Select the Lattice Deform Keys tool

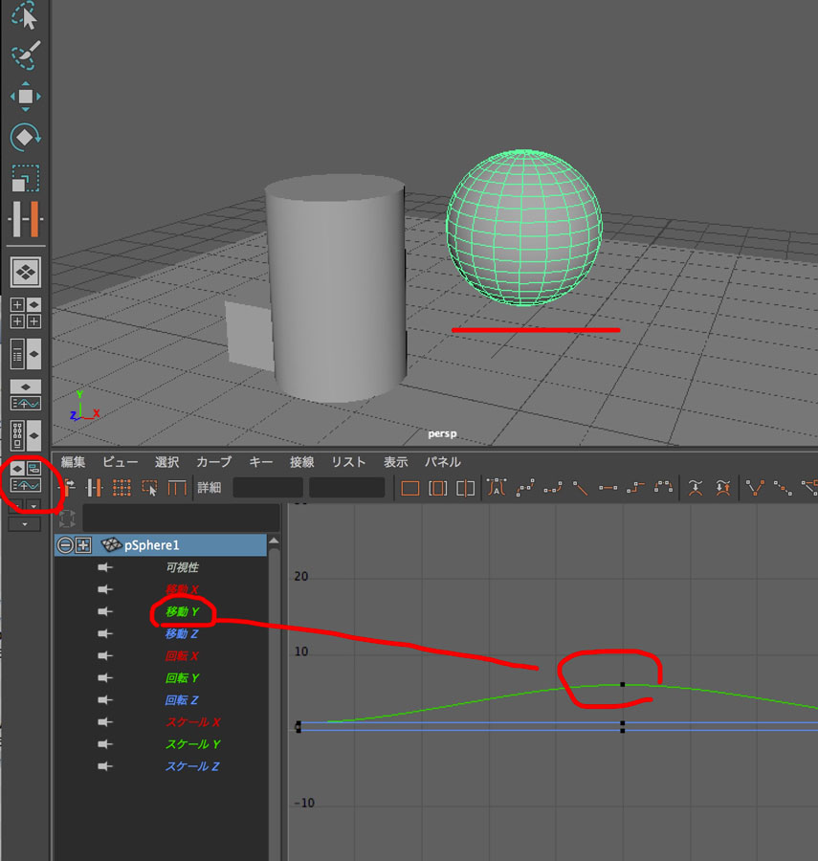click(122, 488)
